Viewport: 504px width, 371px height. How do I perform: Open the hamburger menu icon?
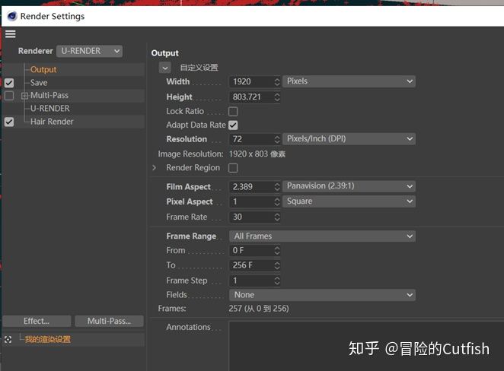(x=10, y=33)
